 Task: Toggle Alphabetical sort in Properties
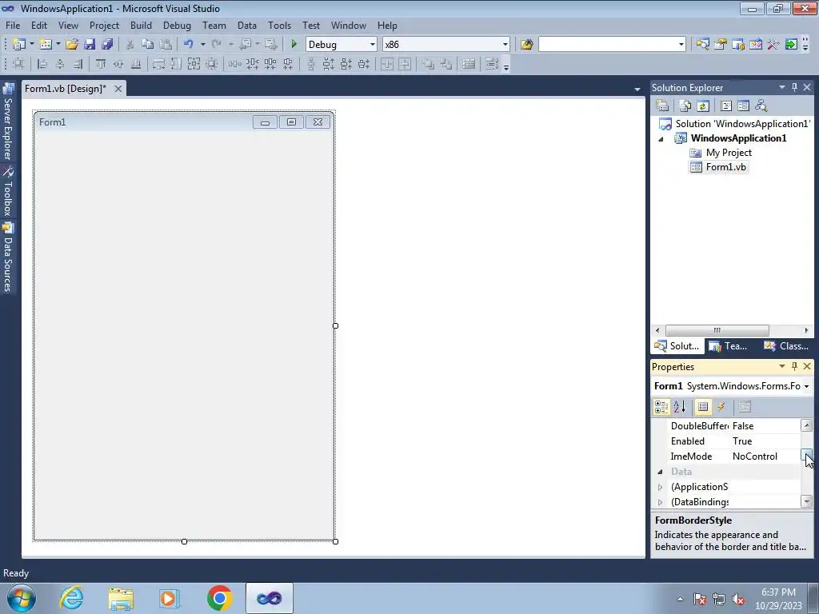680,407
